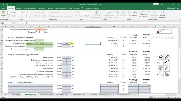Open the Справка ribbon tab

pyautogui.click(x=77, y=8)
